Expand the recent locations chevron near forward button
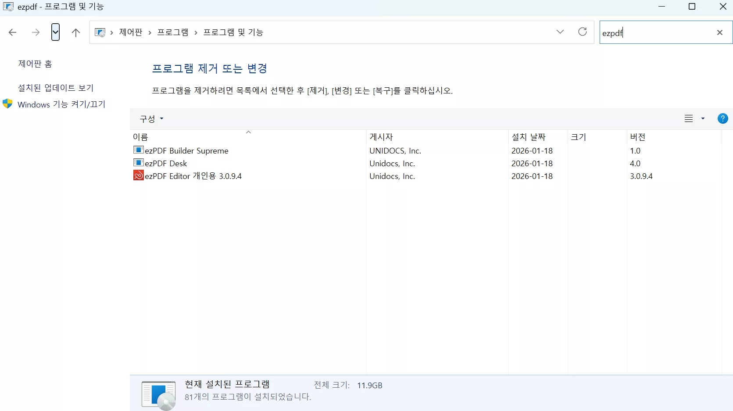 [55, 32]
